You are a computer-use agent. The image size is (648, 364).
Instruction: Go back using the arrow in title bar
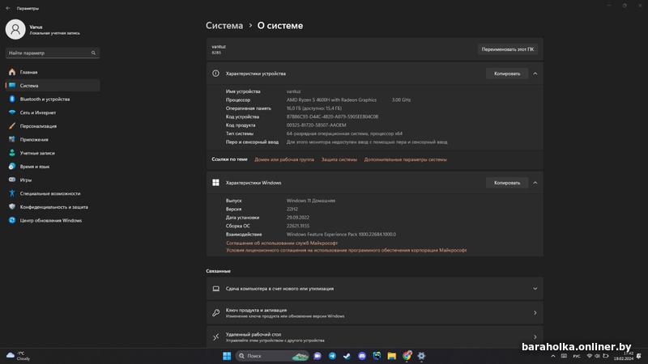[x=8, y=8]
